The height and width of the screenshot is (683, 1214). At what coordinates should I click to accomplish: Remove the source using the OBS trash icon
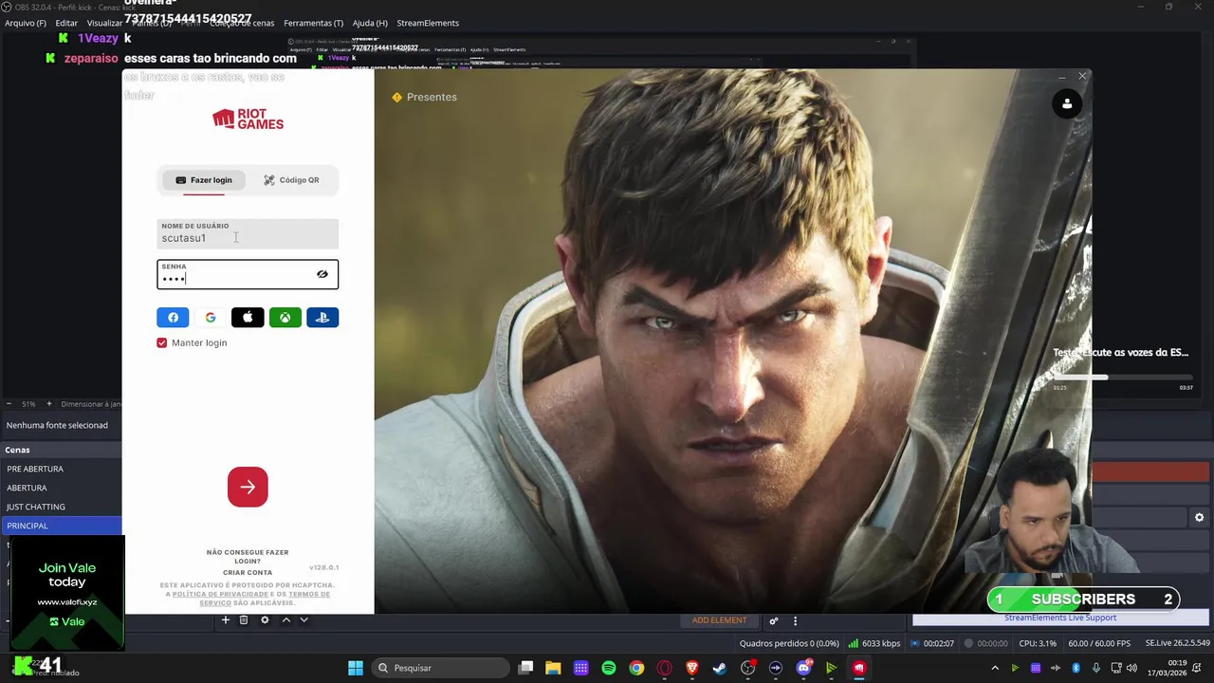[244, 619]
